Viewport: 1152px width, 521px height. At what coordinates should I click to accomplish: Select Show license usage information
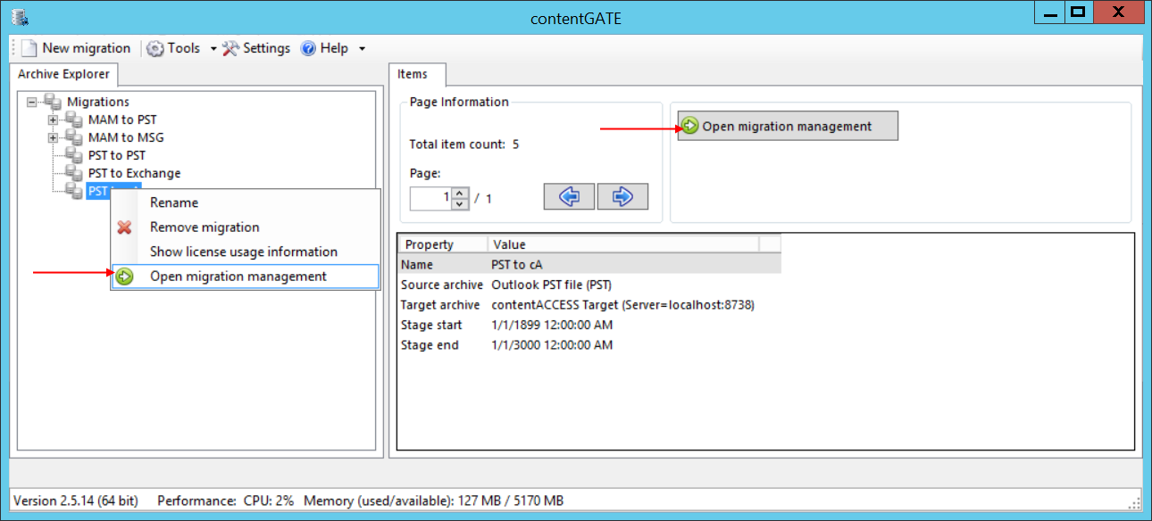[x=243, y=252]
